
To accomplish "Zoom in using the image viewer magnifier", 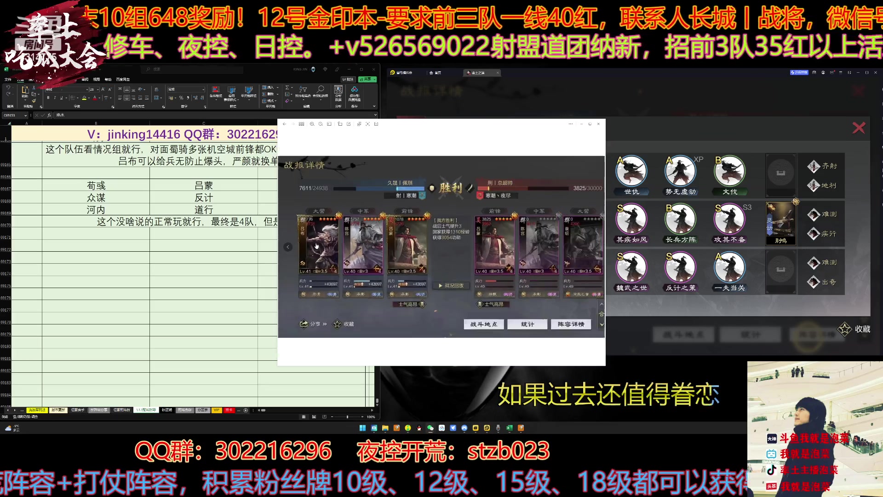I will point(312,124).
